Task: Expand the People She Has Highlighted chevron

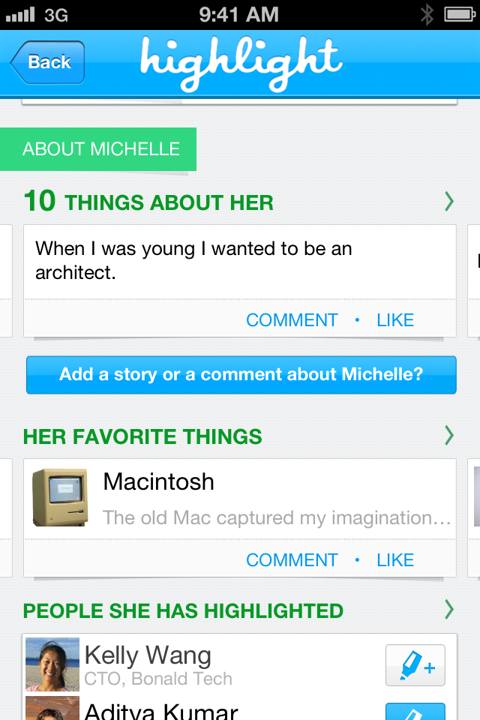Action: 449,610
